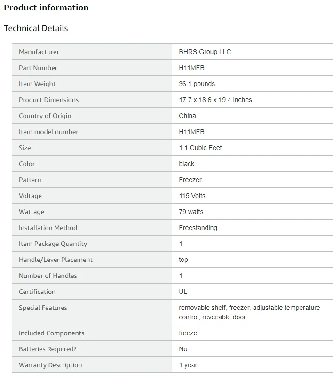This screenshot has width=333, height=380.
Task: Click the Item Weight value 36.1 pounds
Action: click(197, 84)
